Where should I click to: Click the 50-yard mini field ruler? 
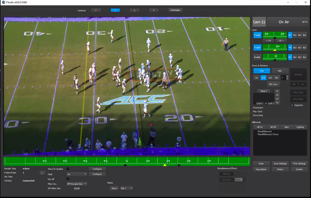(x=275, y=57)
